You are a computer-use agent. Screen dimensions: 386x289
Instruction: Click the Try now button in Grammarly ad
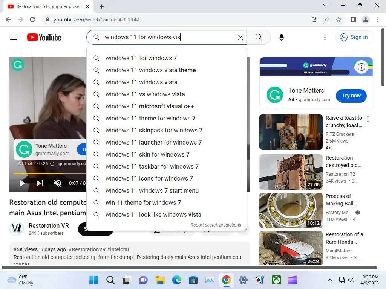(351, 96)
